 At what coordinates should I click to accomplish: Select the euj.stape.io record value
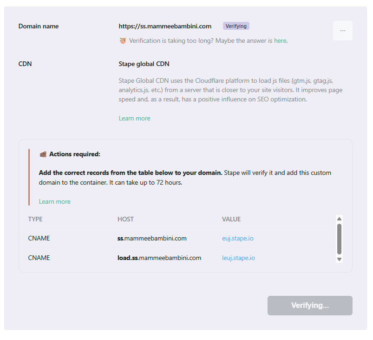coord(237,238)
